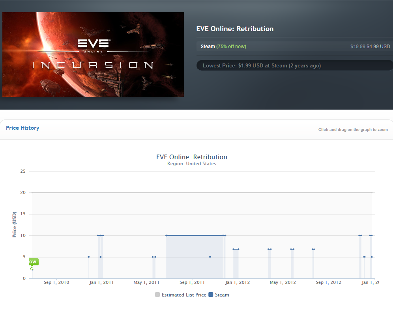Image resolution: width=393 pixels, height=317 pixels.
Task: Click the 20 value on price axis
Action: 23,192
